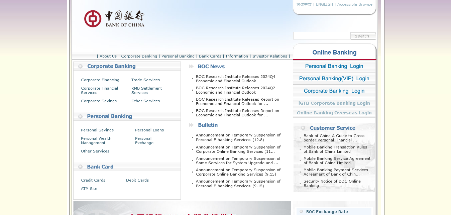The width and height of the screenshot is (451, 215).
Task: Select Personal Banking in the navigation bar
Action: 178,56
